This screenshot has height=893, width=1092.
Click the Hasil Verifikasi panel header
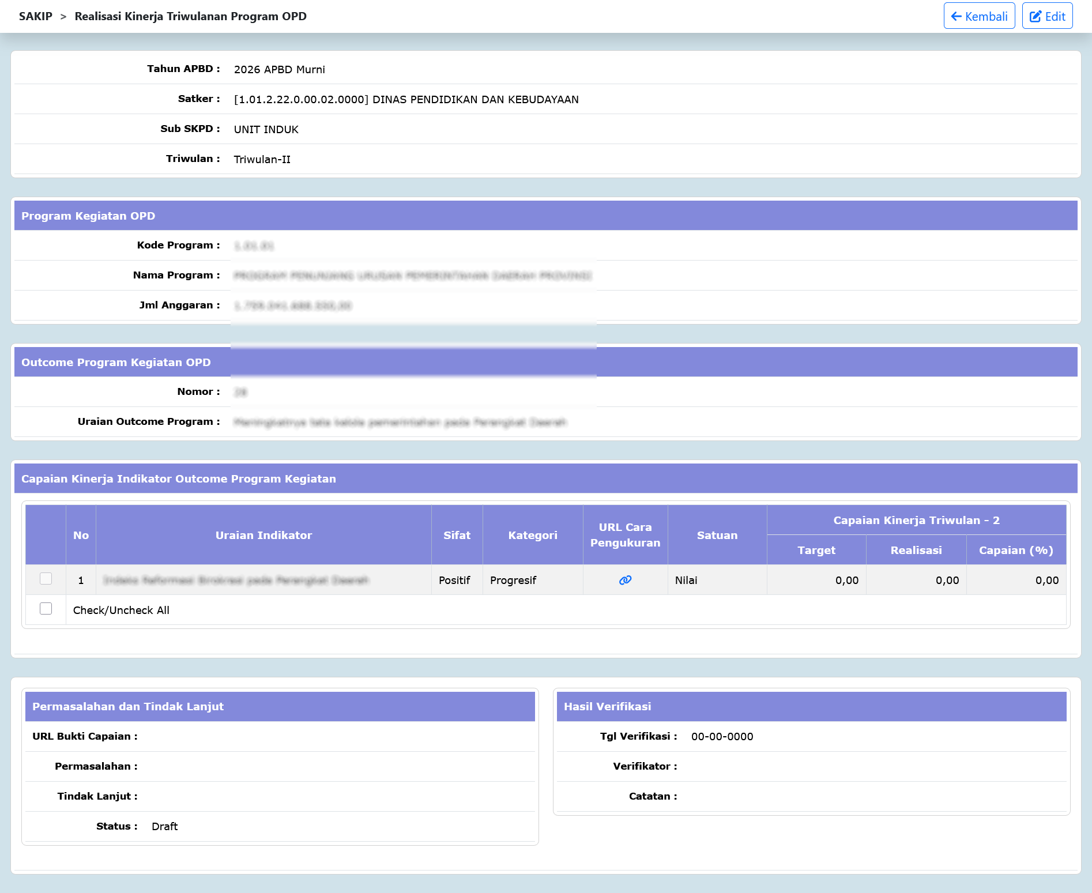click(811, 706)
